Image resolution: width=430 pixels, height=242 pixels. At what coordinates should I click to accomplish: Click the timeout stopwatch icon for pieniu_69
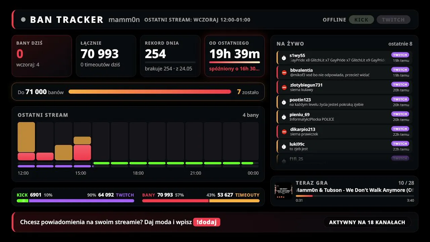point(284,117)
